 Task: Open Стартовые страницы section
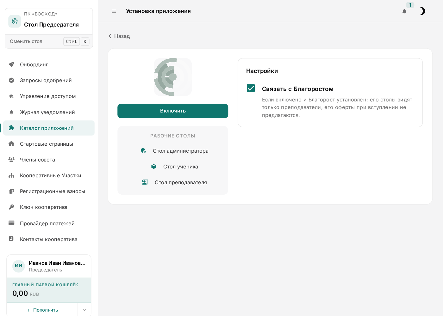coord(49,144)
